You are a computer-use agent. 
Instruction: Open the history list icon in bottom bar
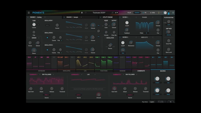[162, 102]
